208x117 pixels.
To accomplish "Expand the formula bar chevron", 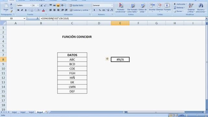I will (207, 18).
